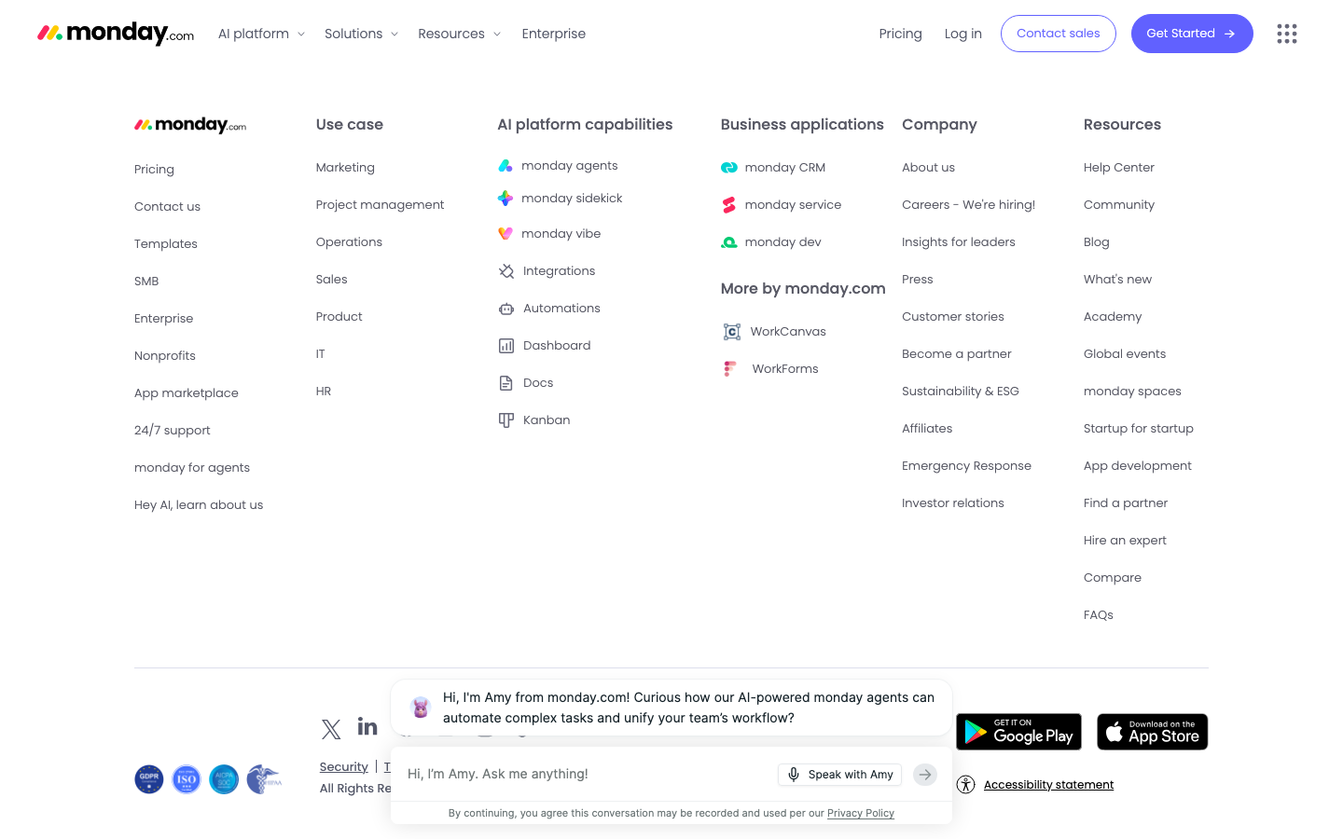This screenshot has width=1343, height=839.
Task: Click the Dashboard chart icon
Action: point(506,346)
